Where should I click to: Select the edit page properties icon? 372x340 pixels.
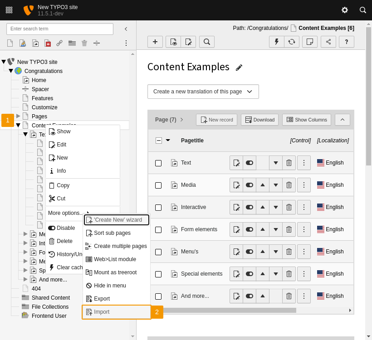coord(189,42)
